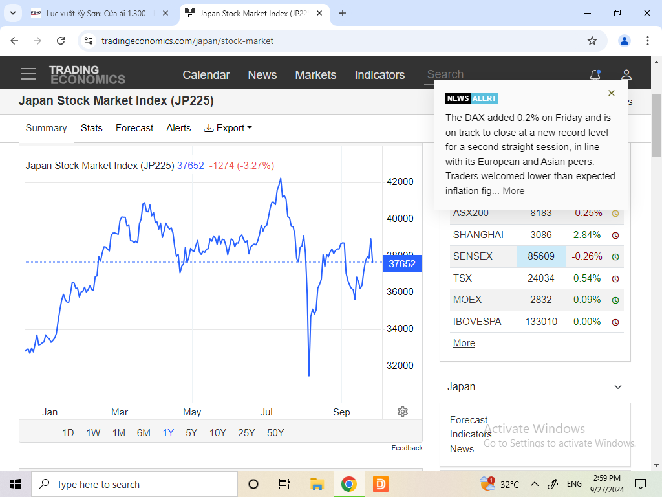The image size is (662, 497).
Task: Open the Chrome profile avatar
Action: 625,41
